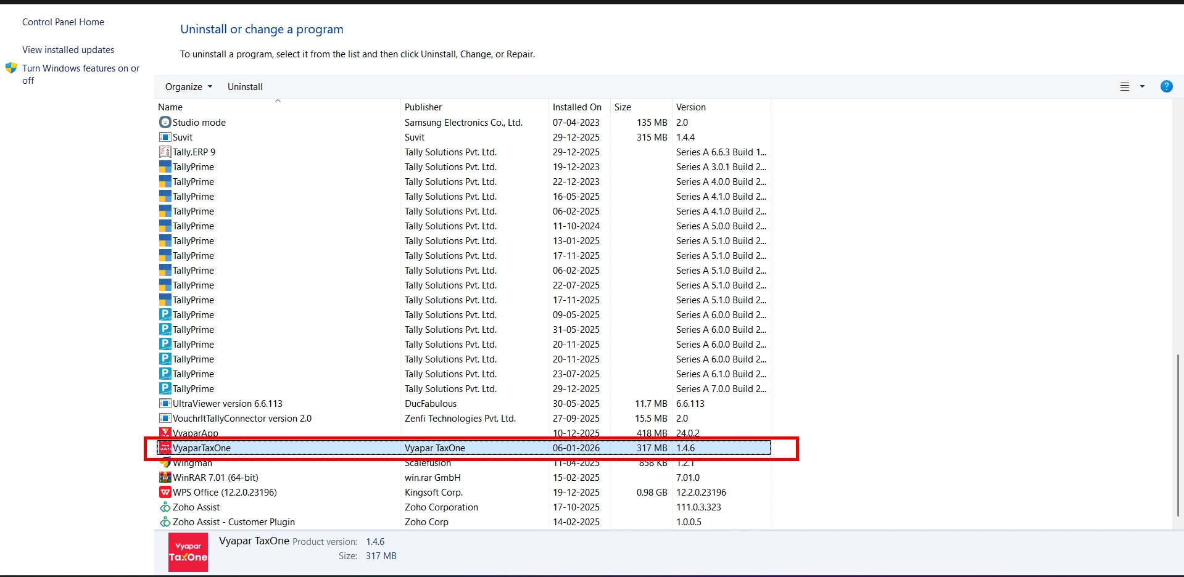
Task: Click the Suvit program icon
Action: [x=165, y=137]
